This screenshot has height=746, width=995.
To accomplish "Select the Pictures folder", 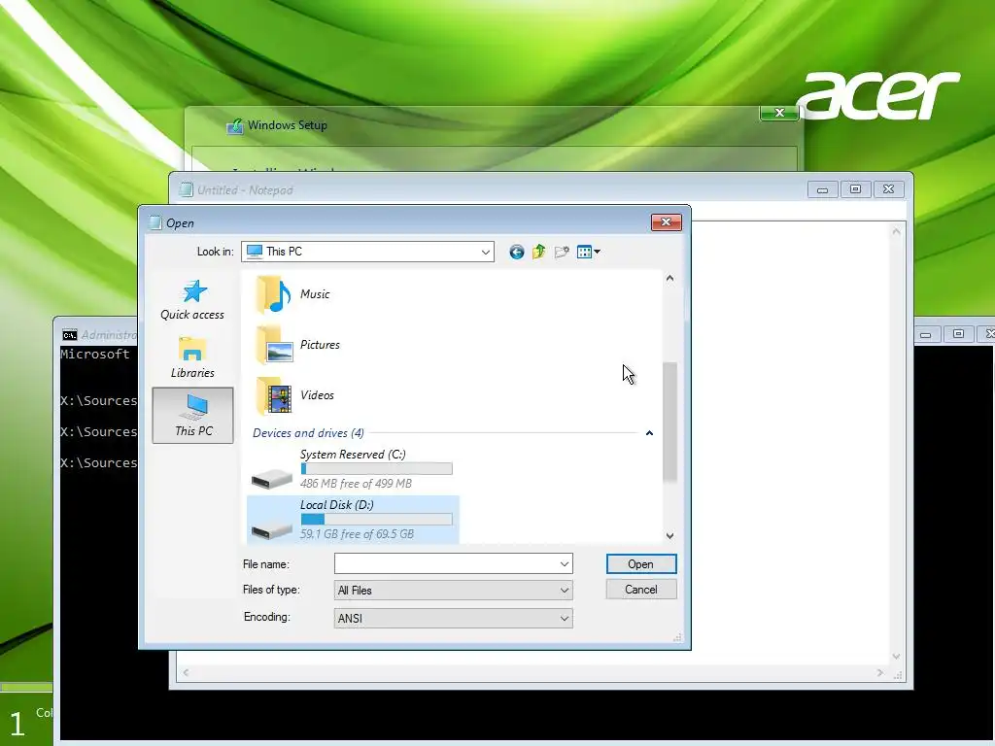I will pyautogui.click(x=297, y=345).
